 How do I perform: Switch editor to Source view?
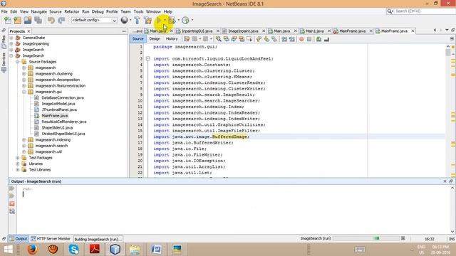138,38
